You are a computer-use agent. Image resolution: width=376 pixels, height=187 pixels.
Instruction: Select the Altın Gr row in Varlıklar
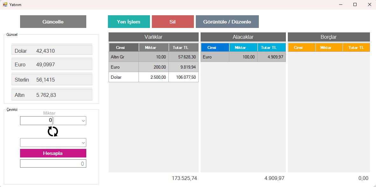click(x=124, y=57)
